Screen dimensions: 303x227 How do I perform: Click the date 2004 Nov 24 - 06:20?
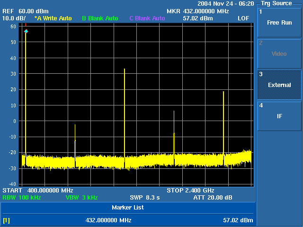click(226, 4)
